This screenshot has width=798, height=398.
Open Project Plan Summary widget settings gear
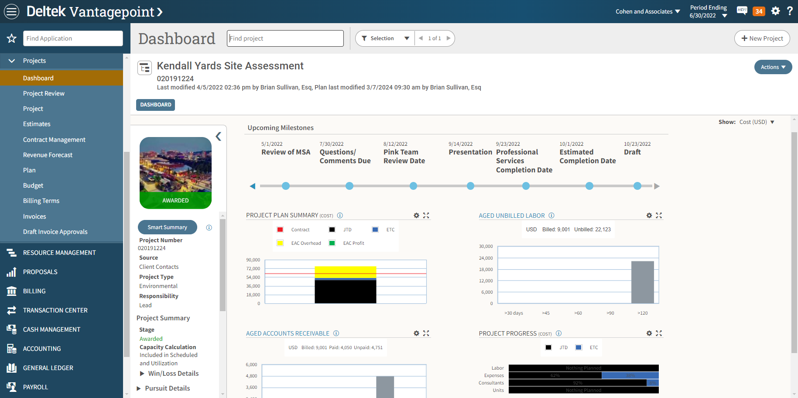click(x=416, y=215)
